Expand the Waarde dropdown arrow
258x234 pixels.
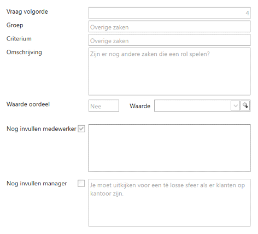(x=235, y=106)
